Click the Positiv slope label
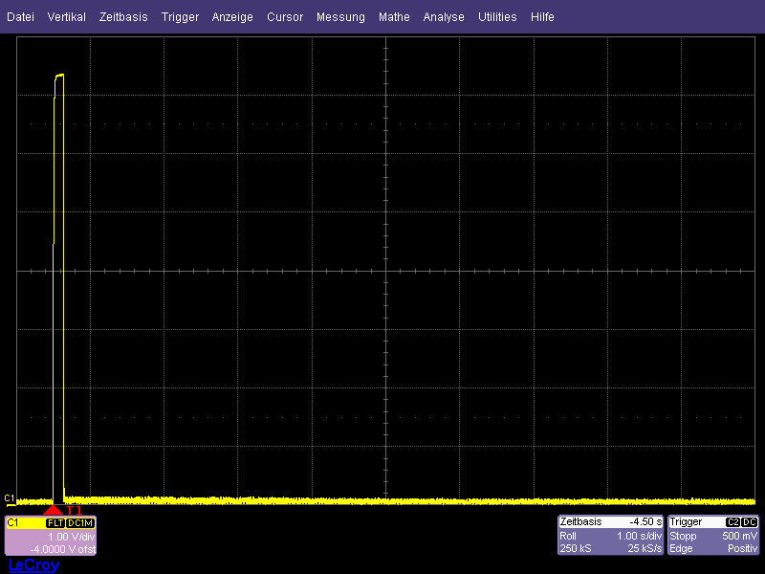 coord(743,548)
